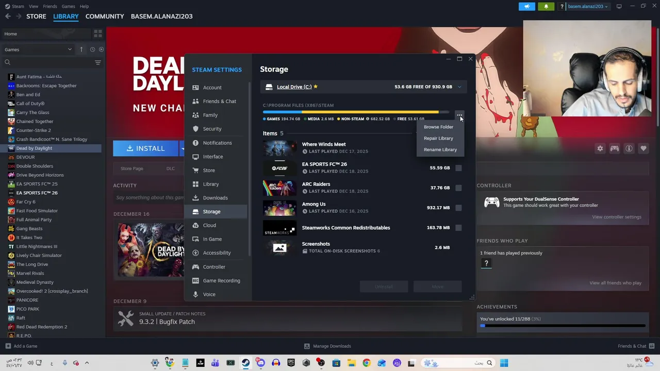Tick the Among Us storage checkbox
This screenshot has height=371, width=660.
[458, 208]
